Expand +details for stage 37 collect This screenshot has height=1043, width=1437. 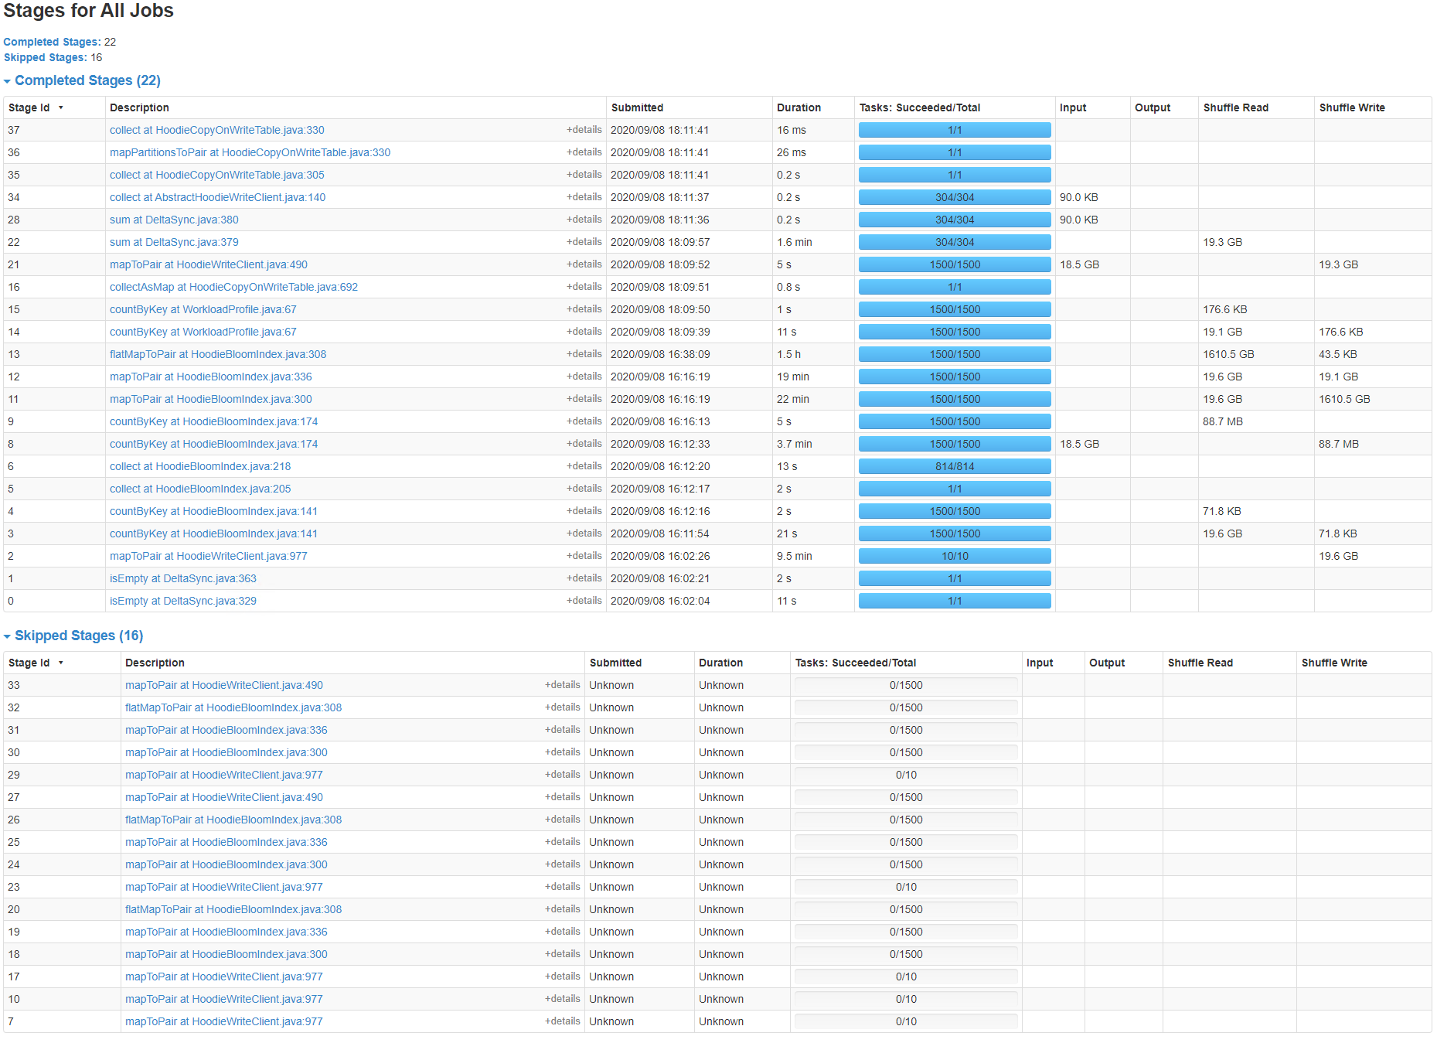point(584,130)
